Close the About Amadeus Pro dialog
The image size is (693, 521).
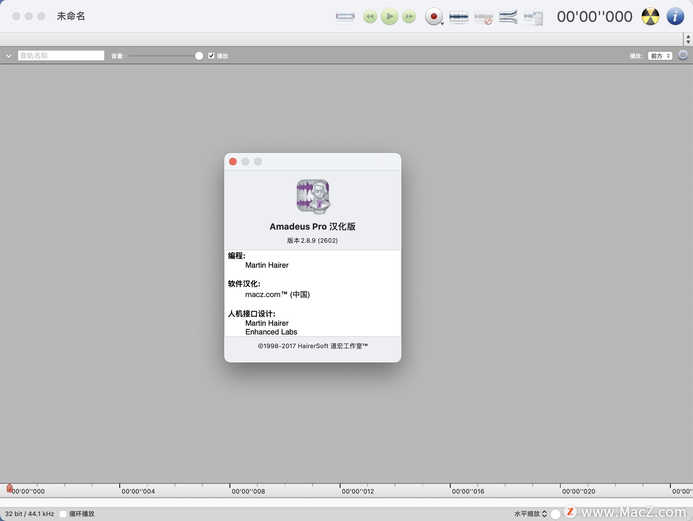(x=233, y=162)
